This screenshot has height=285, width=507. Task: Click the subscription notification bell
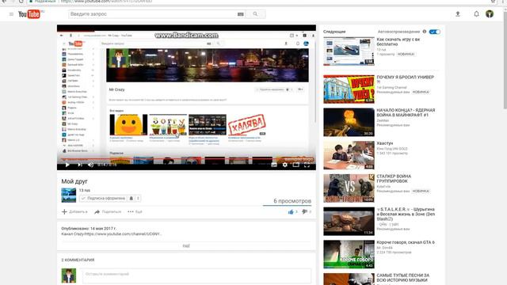coord(132,199)
